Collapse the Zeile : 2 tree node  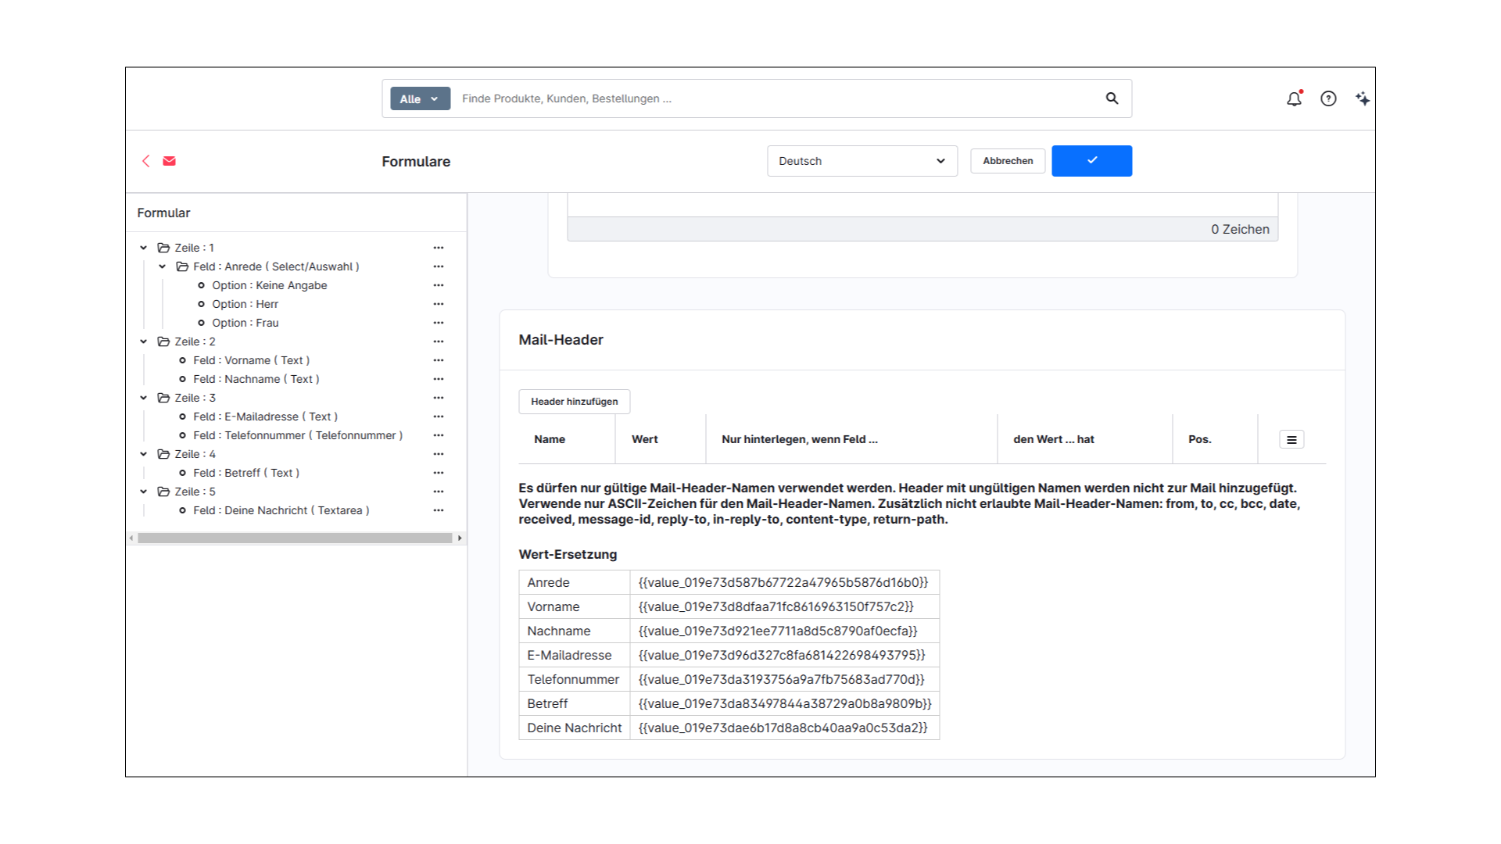144,342
